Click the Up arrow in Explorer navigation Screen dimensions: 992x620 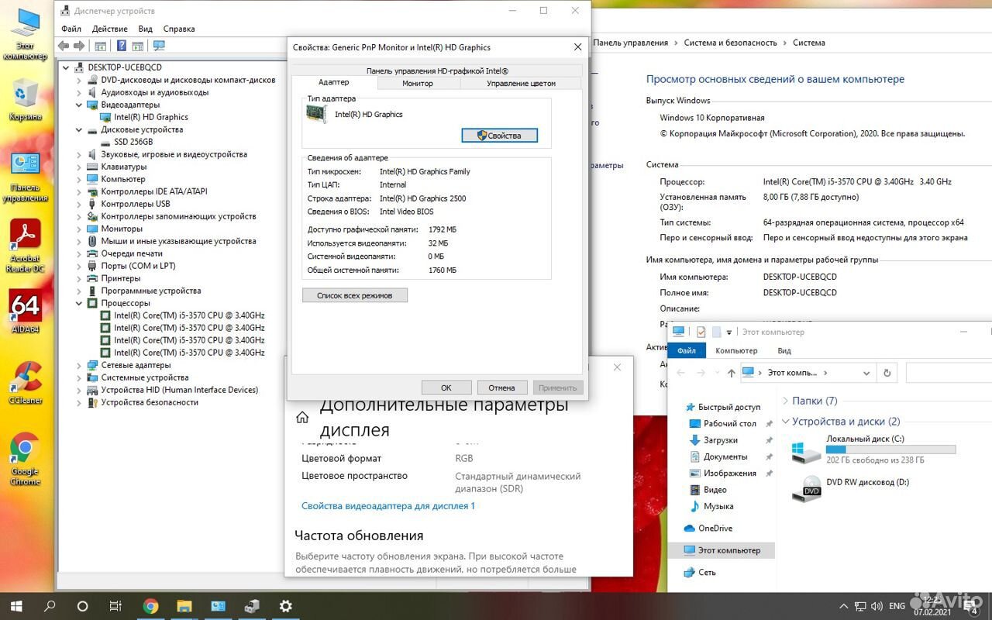731,373
